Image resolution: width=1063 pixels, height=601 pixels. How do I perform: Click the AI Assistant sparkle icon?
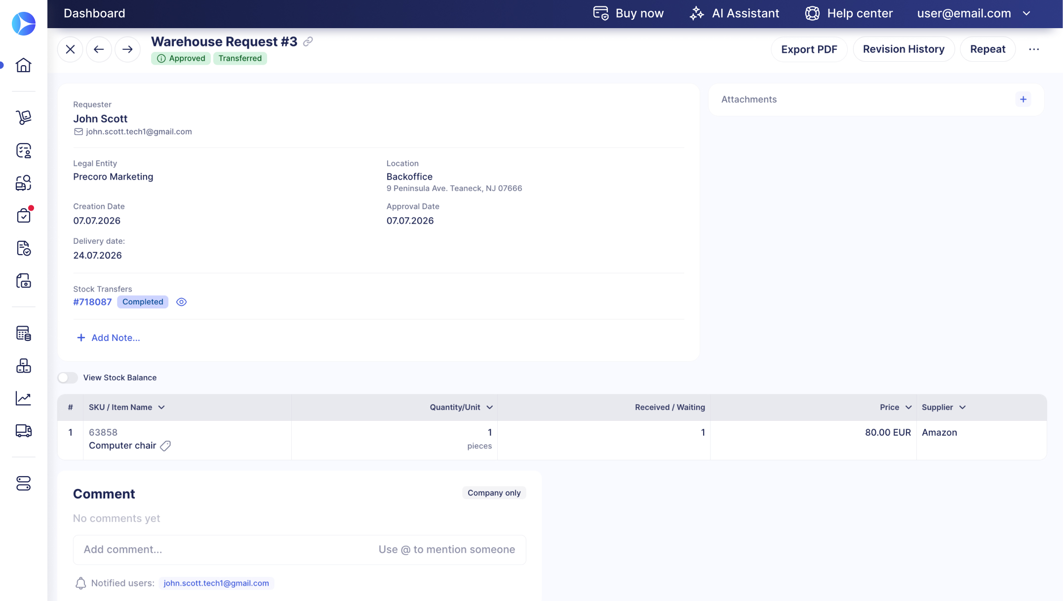coord(697,13)
